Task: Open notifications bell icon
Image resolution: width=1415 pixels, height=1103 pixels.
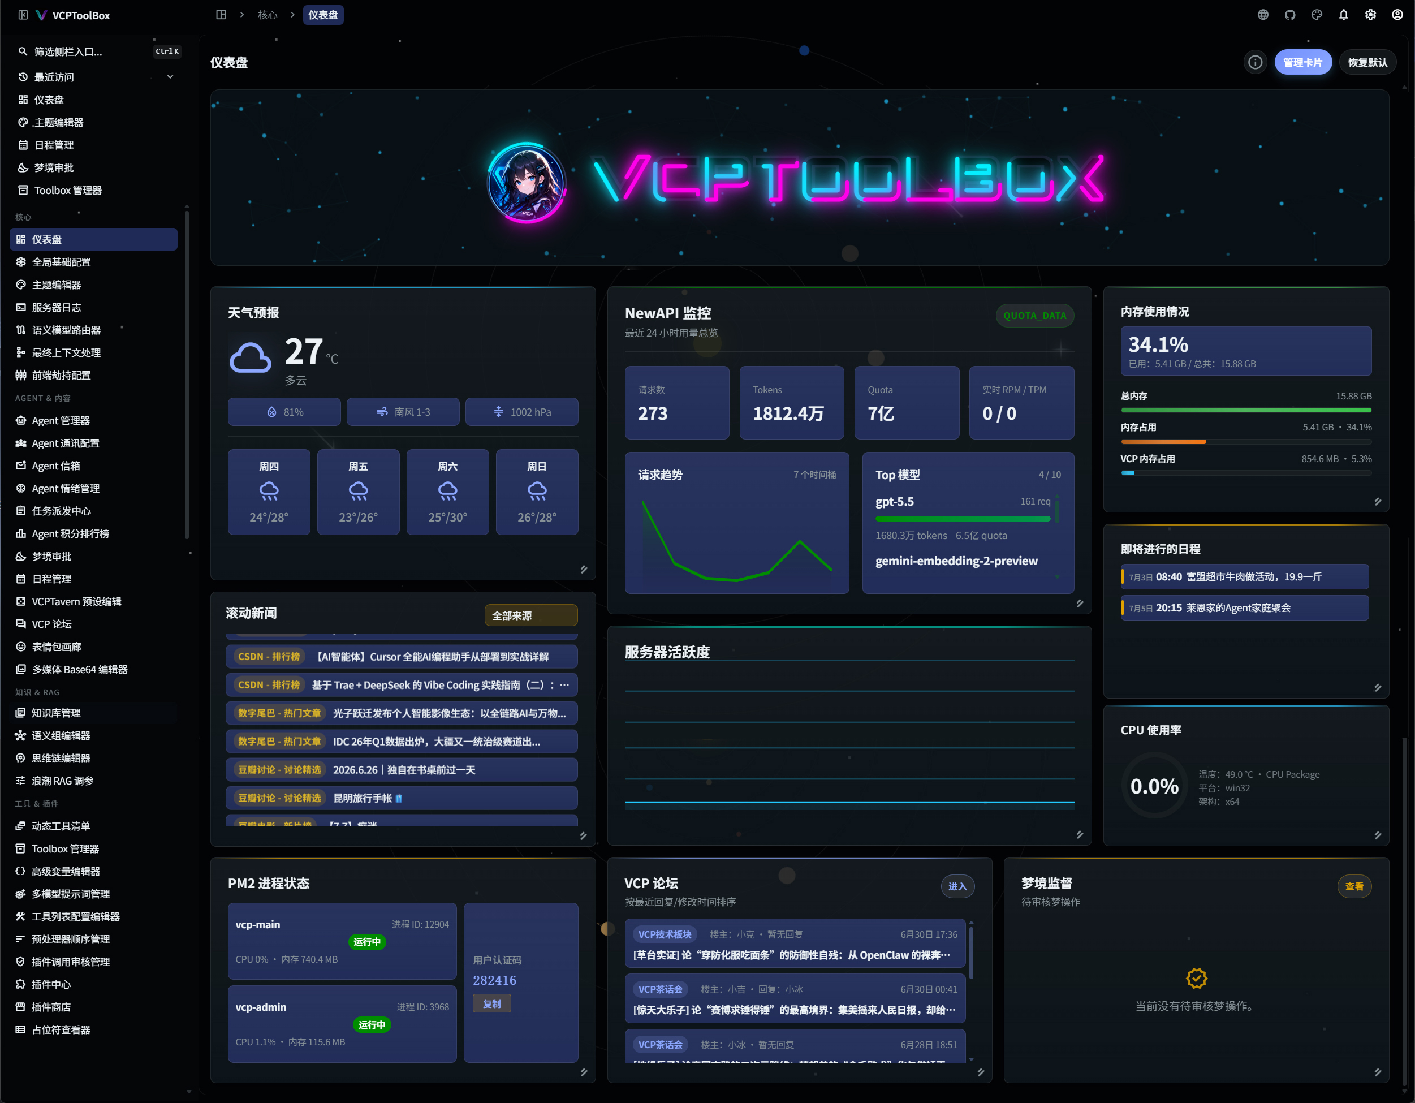Action: pyautogui.click(x=1344, y=14)
